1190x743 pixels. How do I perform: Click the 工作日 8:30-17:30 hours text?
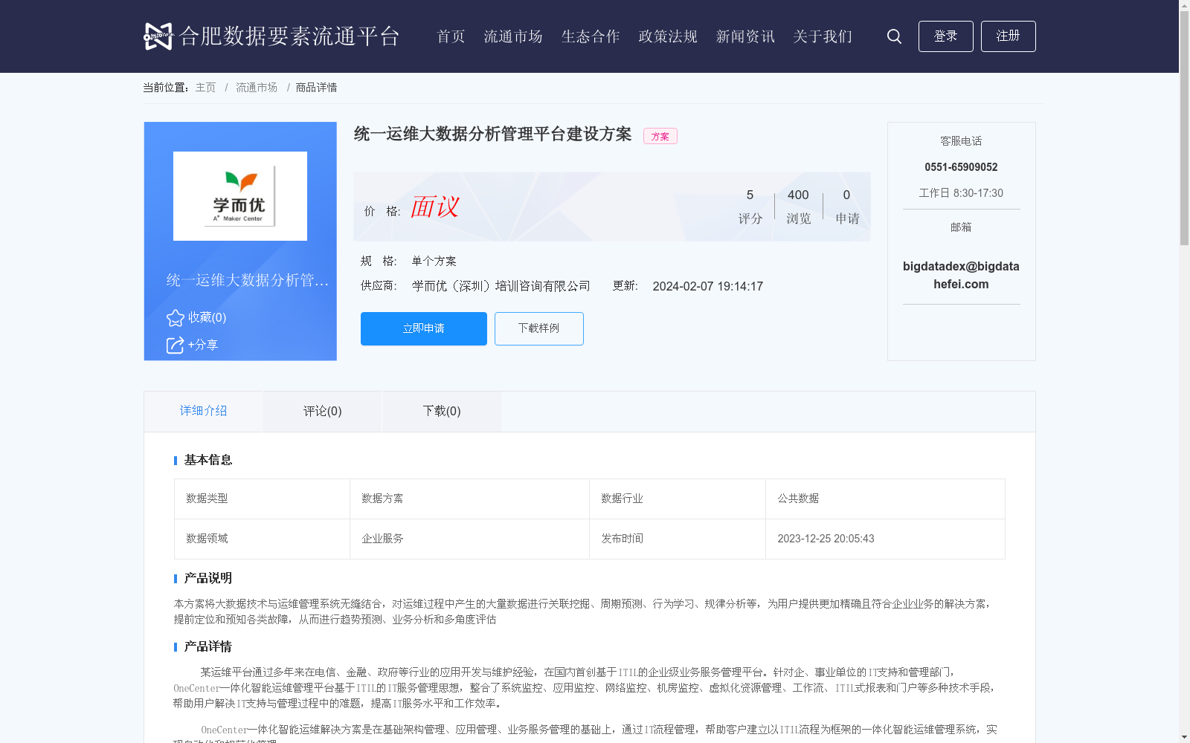point(961,193)
